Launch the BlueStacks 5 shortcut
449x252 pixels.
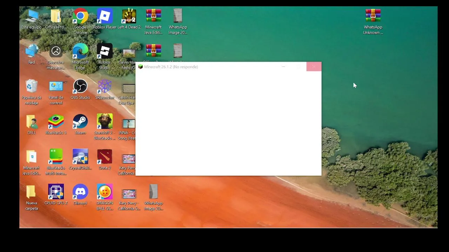click(56, 125)
